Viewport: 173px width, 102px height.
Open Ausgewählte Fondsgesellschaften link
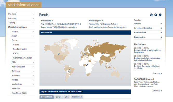[103, 24]
